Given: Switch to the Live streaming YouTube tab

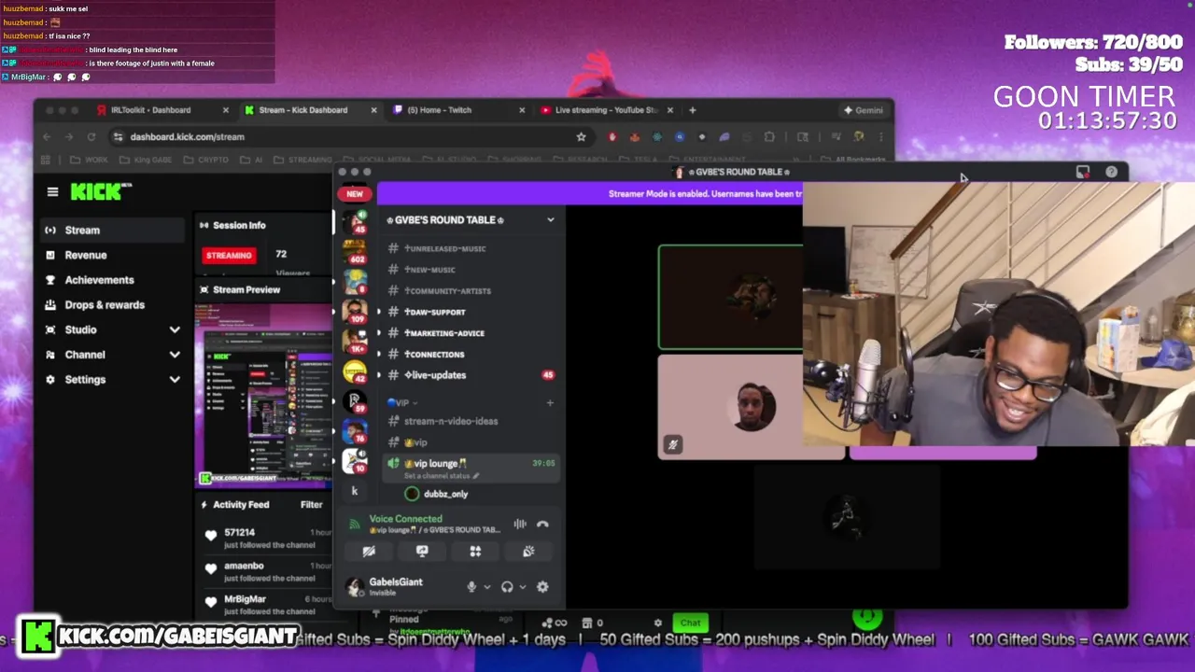Looking at the screenshot, I should pos(607,110).
